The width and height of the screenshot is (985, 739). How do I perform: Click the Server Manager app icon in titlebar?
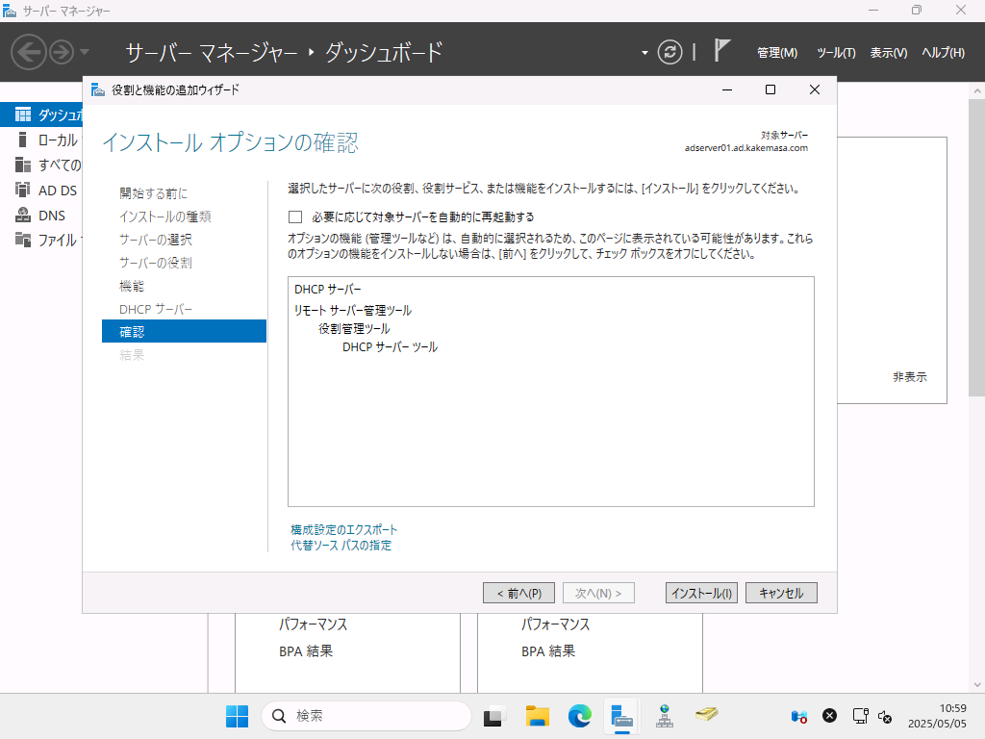[x=10, y=11]
